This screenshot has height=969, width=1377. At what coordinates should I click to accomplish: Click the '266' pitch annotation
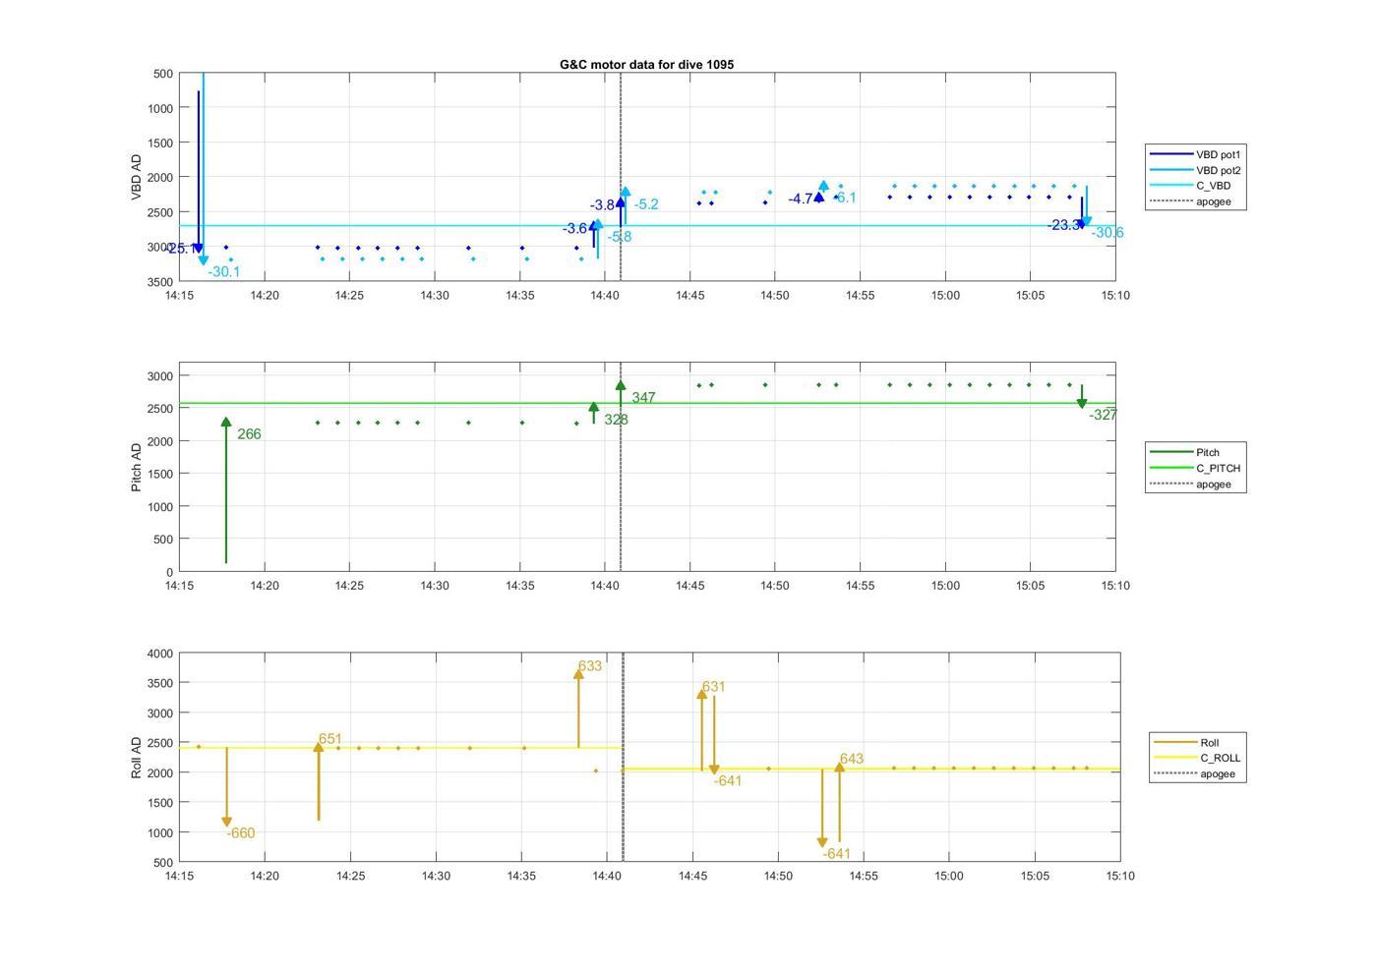[x=249, y=434]
